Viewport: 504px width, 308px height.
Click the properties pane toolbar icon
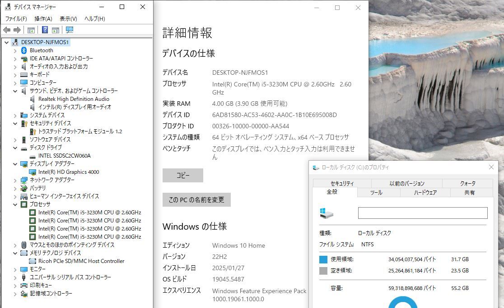pos(56,30)
